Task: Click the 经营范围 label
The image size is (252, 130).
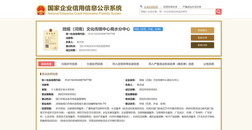Action: [47, 109]
